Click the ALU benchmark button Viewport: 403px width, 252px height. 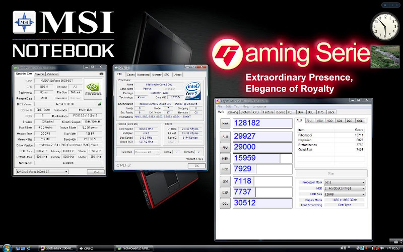tap(225, 137)
